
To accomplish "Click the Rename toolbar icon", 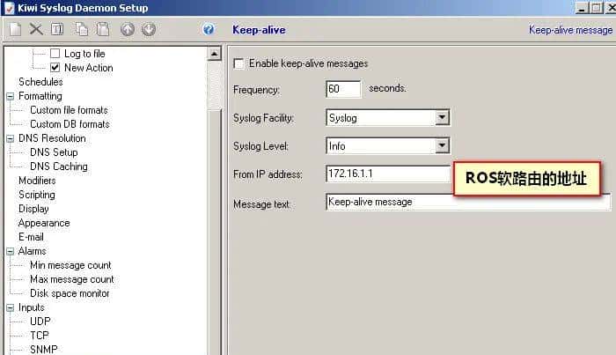I will tap(57, 29).
